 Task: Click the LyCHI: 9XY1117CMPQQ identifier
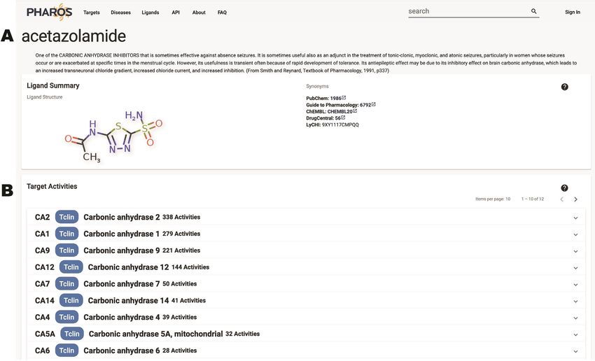click(x=332, y=125)
